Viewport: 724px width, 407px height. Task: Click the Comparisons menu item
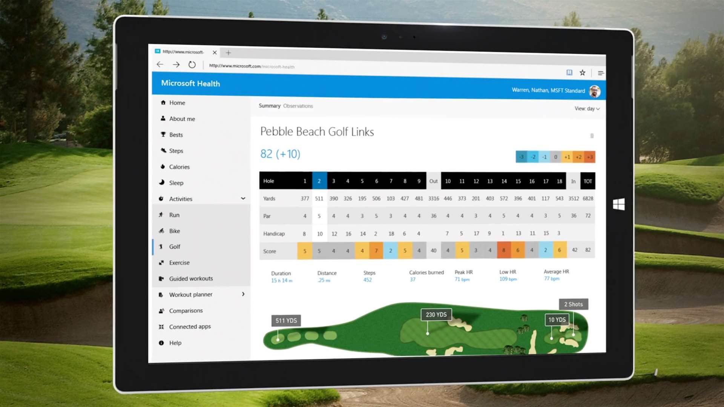[x=187, y=310]
